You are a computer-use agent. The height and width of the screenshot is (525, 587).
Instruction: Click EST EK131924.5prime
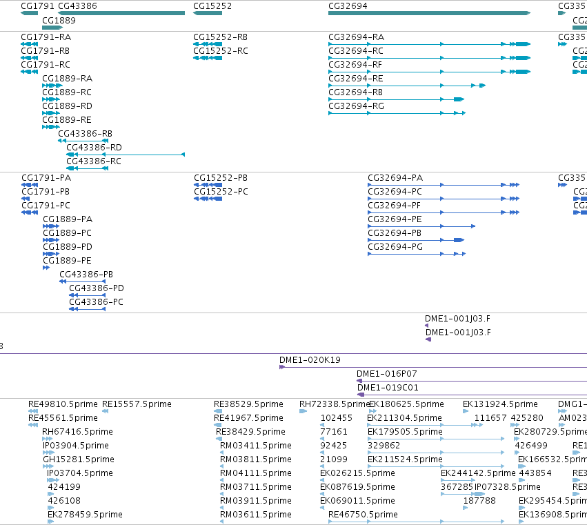click(x=500, y=404)
